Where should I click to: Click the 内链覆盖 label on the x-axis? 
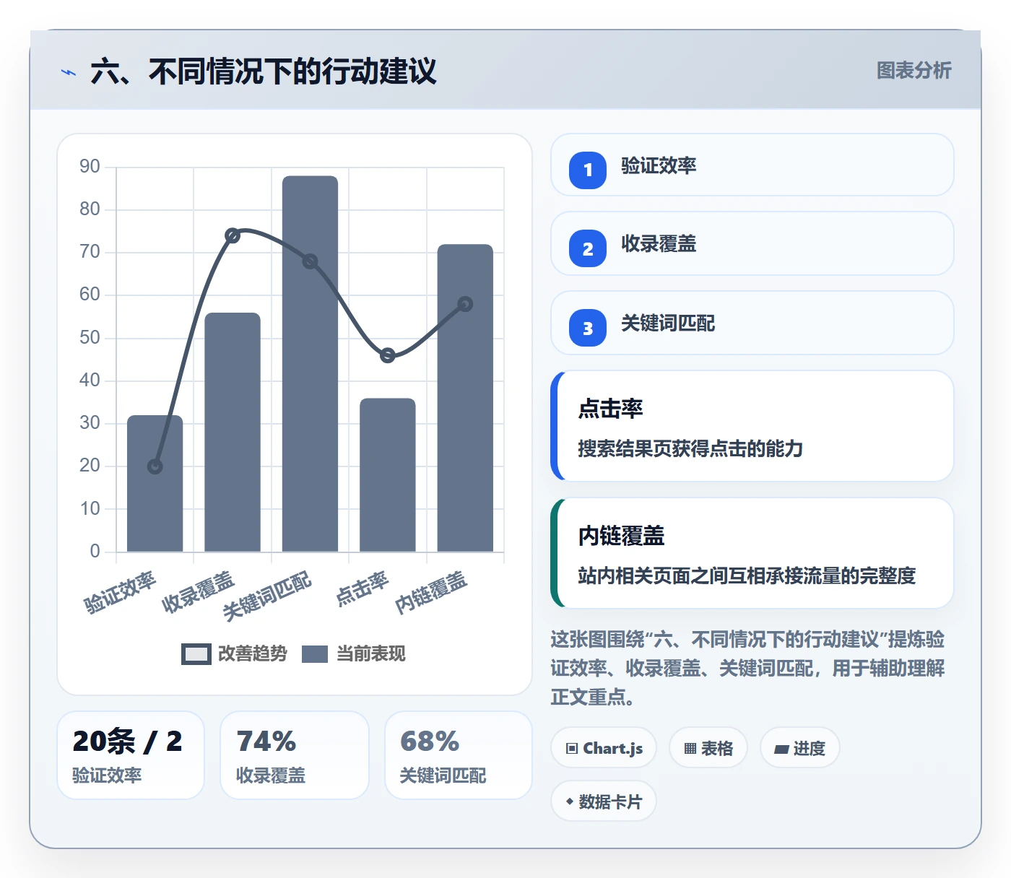point(431,593)
